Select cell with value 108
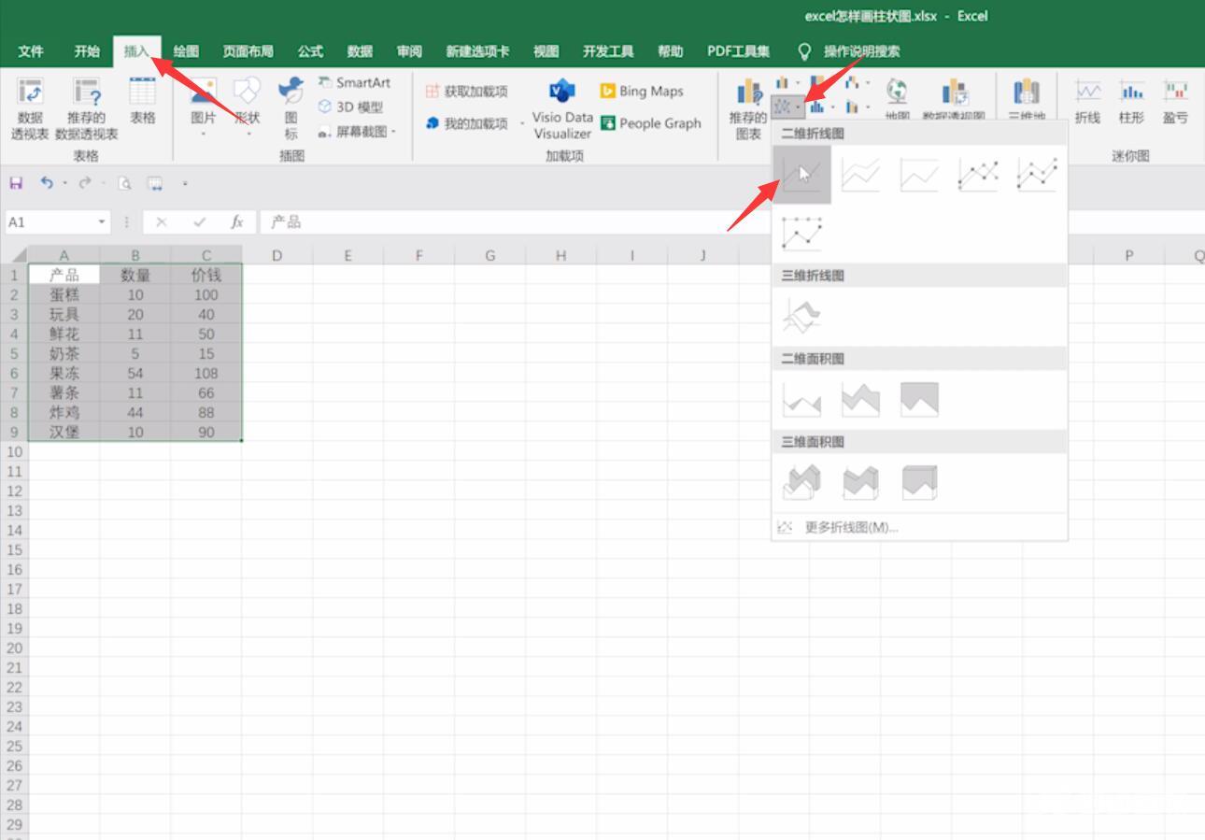Image resolution: width=1205 pixels, height=840 pixels. point(206,373)
